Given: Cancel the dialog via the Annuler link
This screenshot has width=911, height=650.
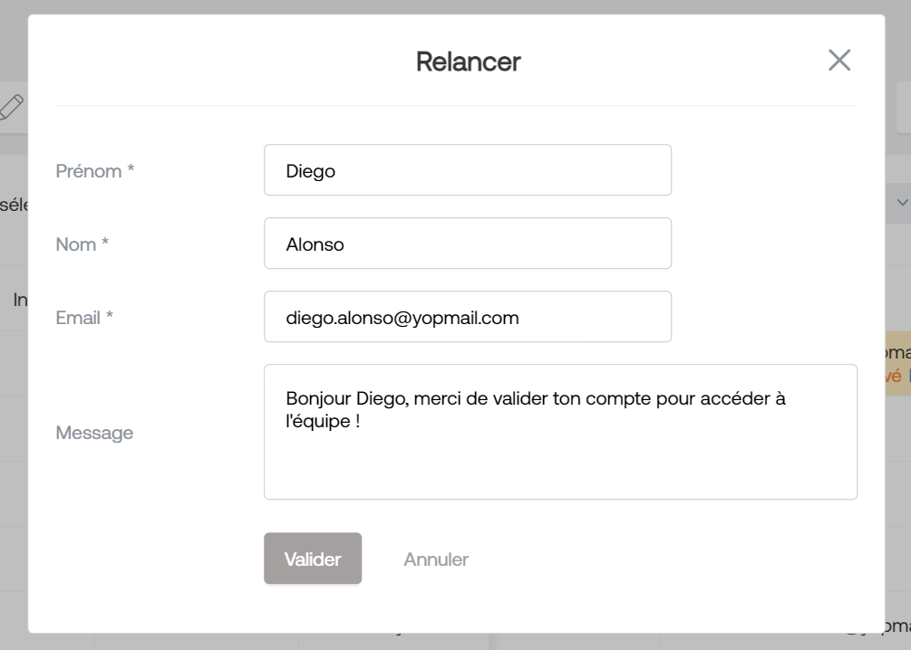Looking at the screenshot, I should pos(436,559).
